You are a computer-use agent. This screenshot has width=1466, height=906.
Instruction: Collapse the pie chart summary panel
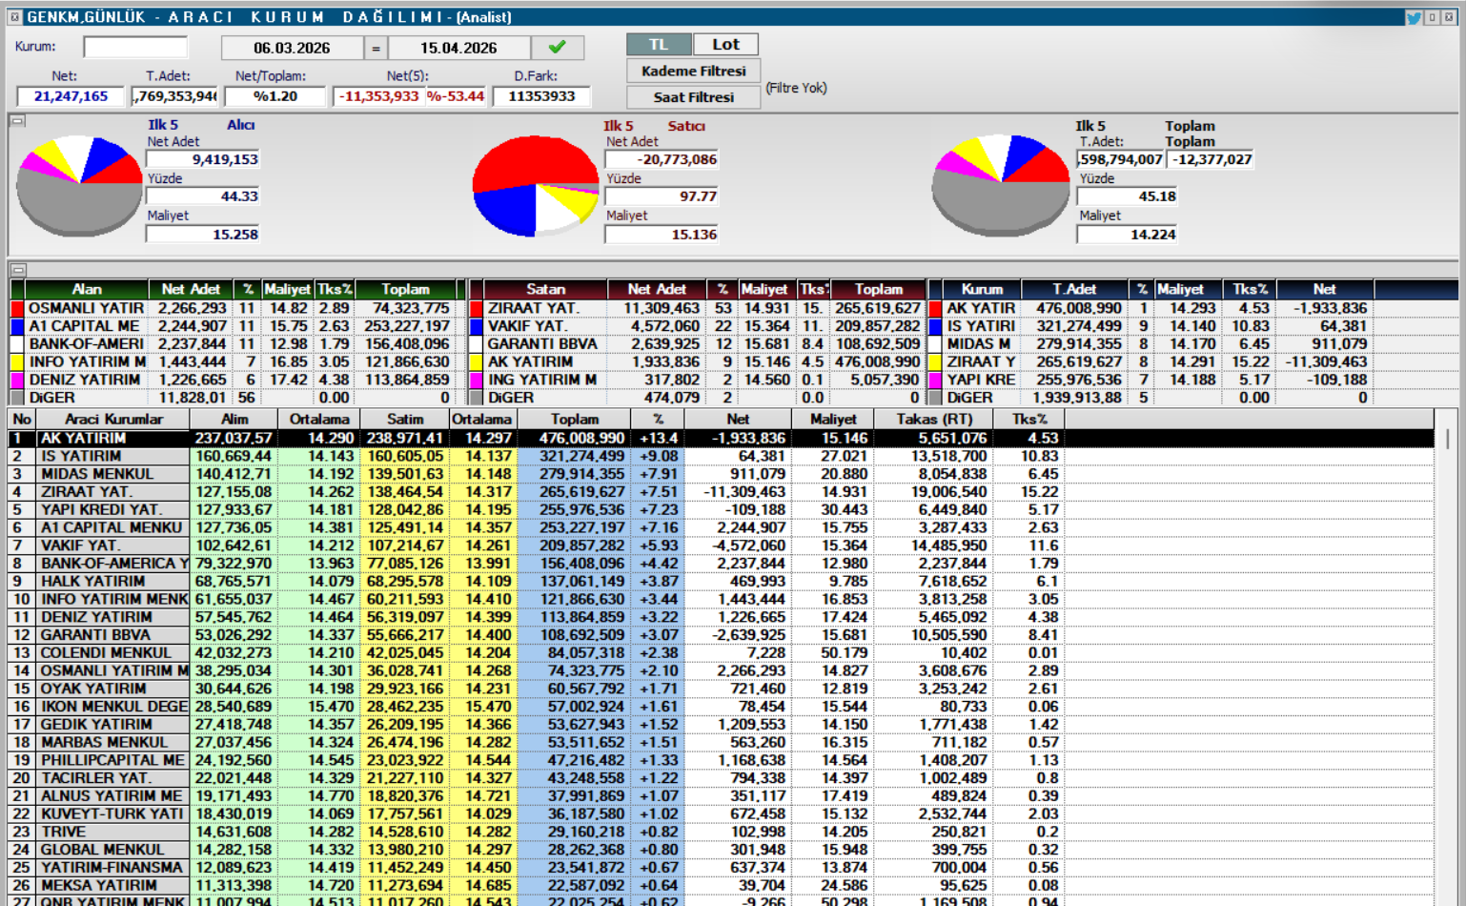coord(18,121)
